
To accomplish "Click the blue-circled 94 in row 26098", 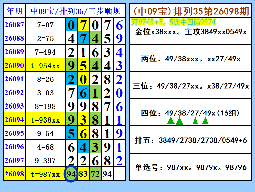I will (x=71, y=174).
